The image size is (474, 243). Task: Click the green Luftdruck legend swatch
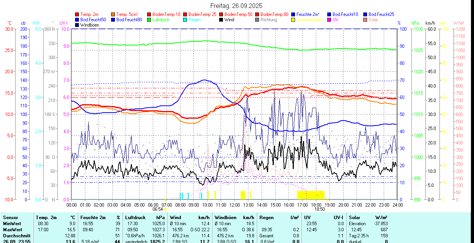149,20
